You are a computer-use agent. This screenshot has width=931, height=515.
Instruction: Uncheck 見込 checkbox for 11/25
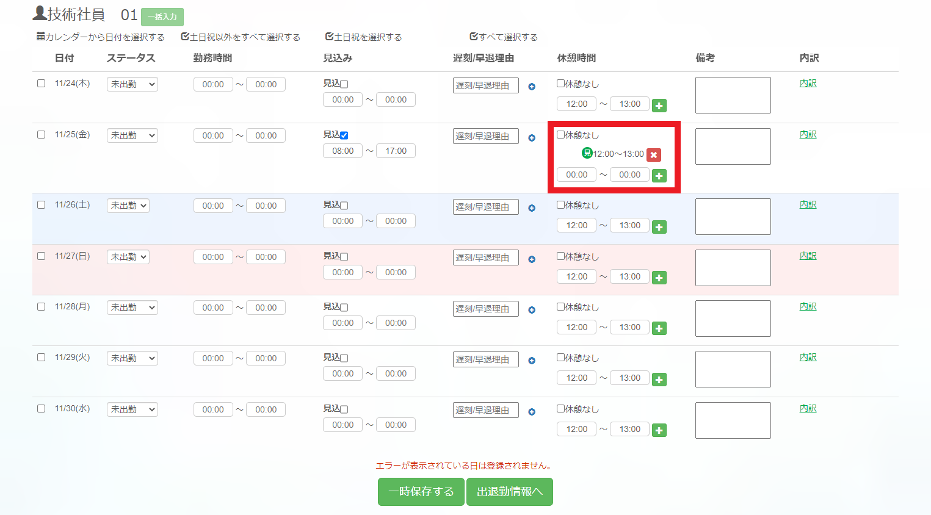(344, 135)
